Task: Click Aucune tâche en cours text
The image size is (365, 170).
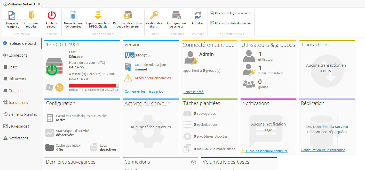Action: coord(151,127)
